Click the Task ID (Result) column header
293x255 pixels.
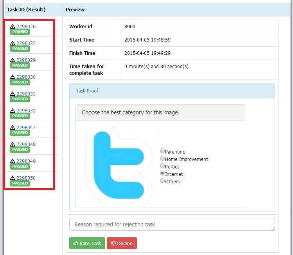click(x=26, y=9)
